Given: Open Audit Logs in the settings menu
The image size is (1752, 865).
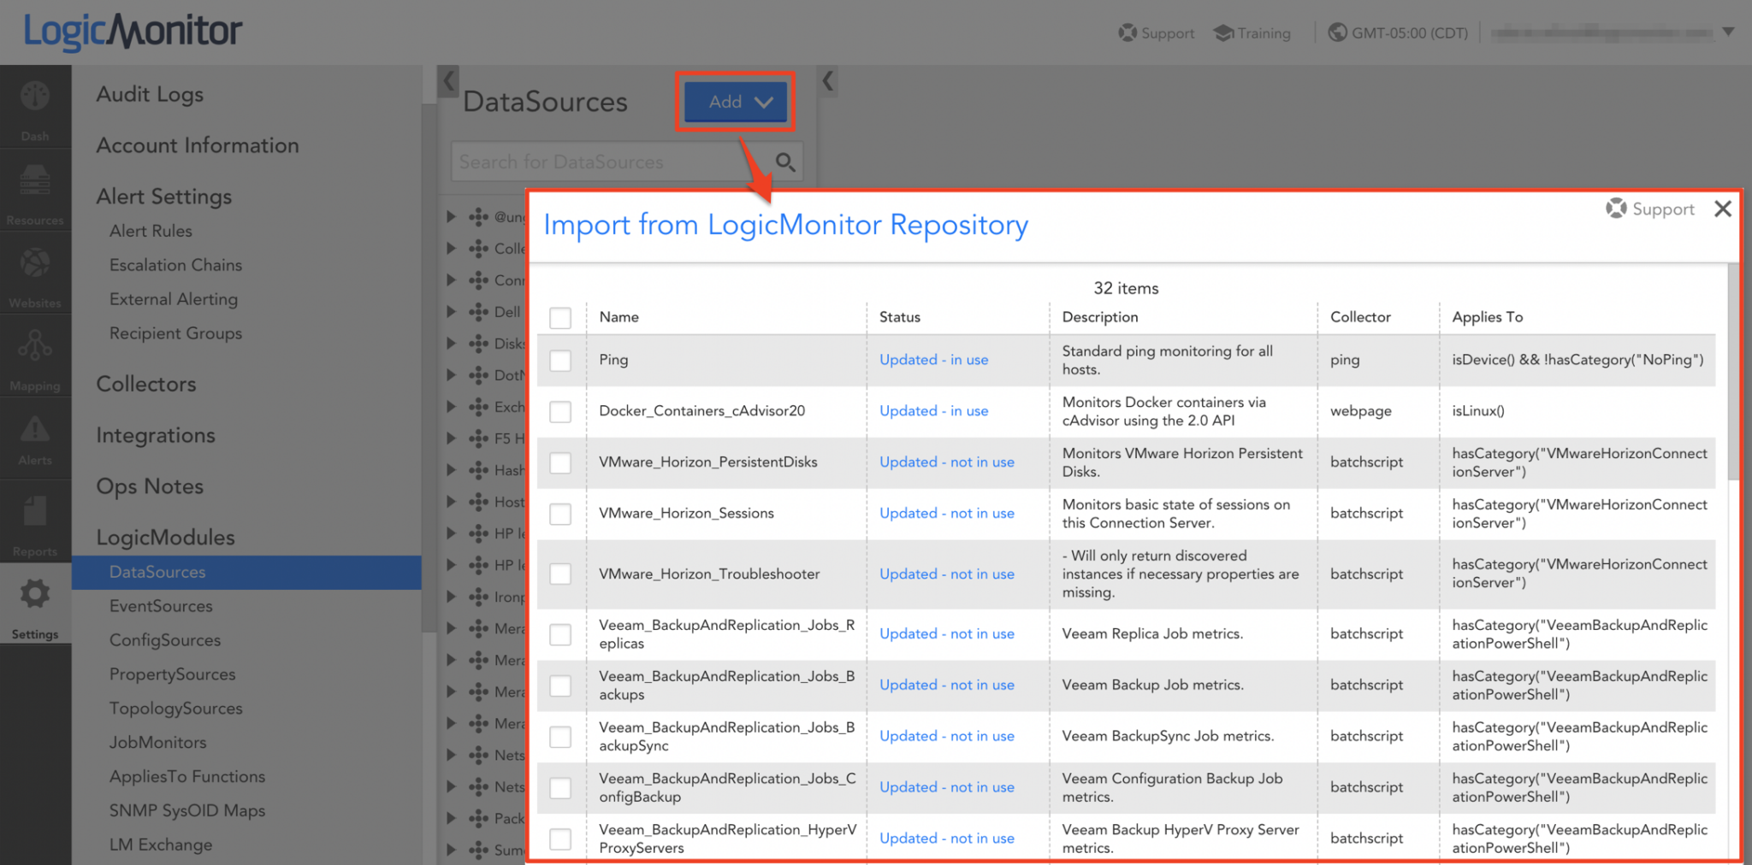Looking at the screenshot, I should coord(150,94).
